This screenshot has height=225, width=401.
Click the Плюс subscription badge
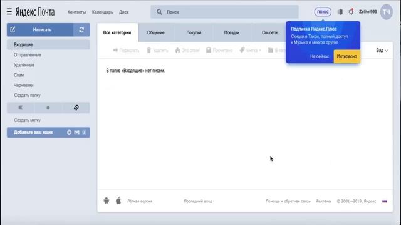(323, 12)
